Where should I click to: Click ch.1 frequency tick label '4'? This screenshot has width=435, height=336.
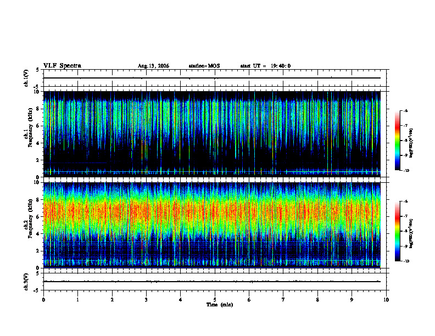tap(38, 143)
